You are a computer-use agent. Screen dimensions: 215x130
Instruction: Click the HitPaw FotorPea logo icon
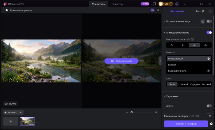[5, 4]
